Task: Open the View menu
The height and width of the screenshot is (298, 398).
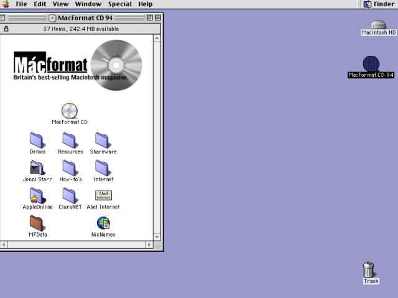Action: [x=61, y=4]
